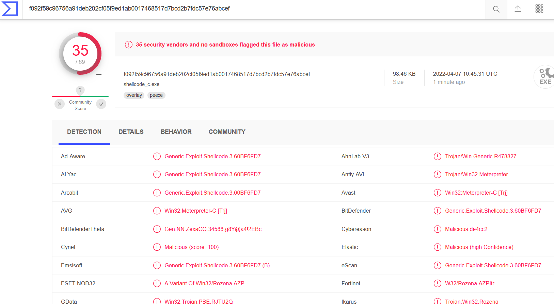Click the VirusTotal logo icon
Viewport: 554px width, 304px height.
coord(10,9)
